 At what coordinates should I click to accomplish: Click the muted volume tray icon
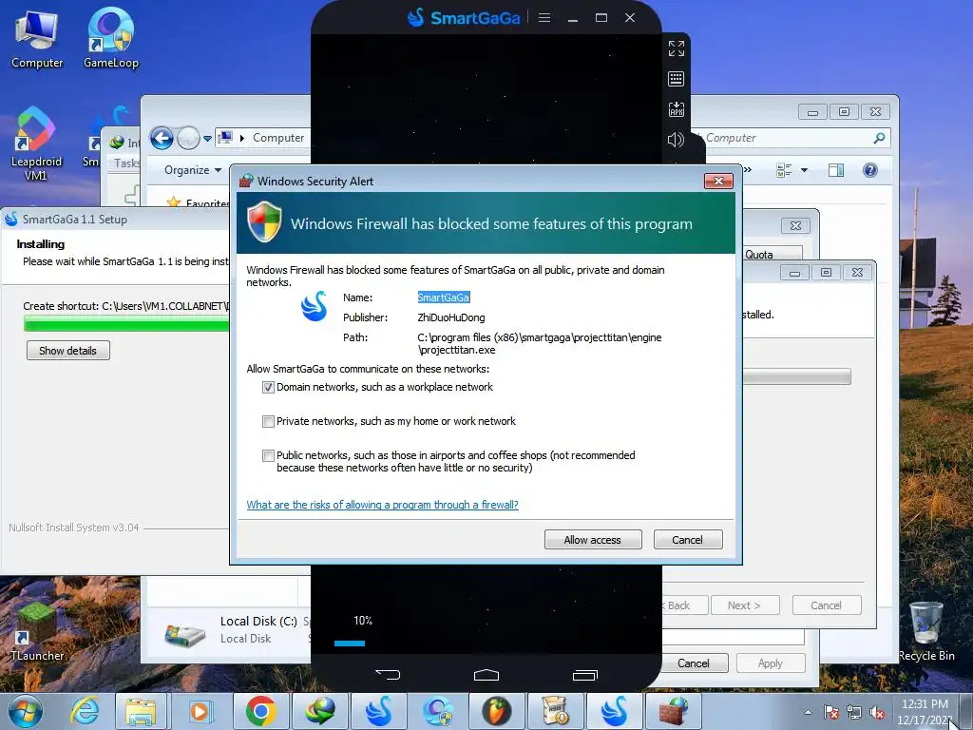(x=877, y=713)
